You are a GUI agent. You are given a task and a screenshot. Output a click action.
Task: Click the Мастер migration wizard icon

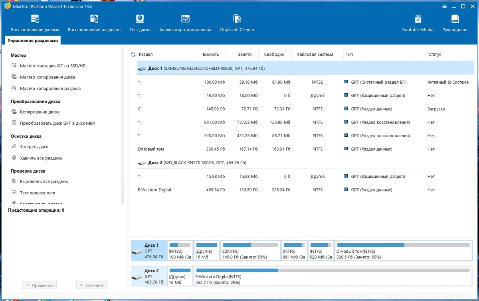14,66
